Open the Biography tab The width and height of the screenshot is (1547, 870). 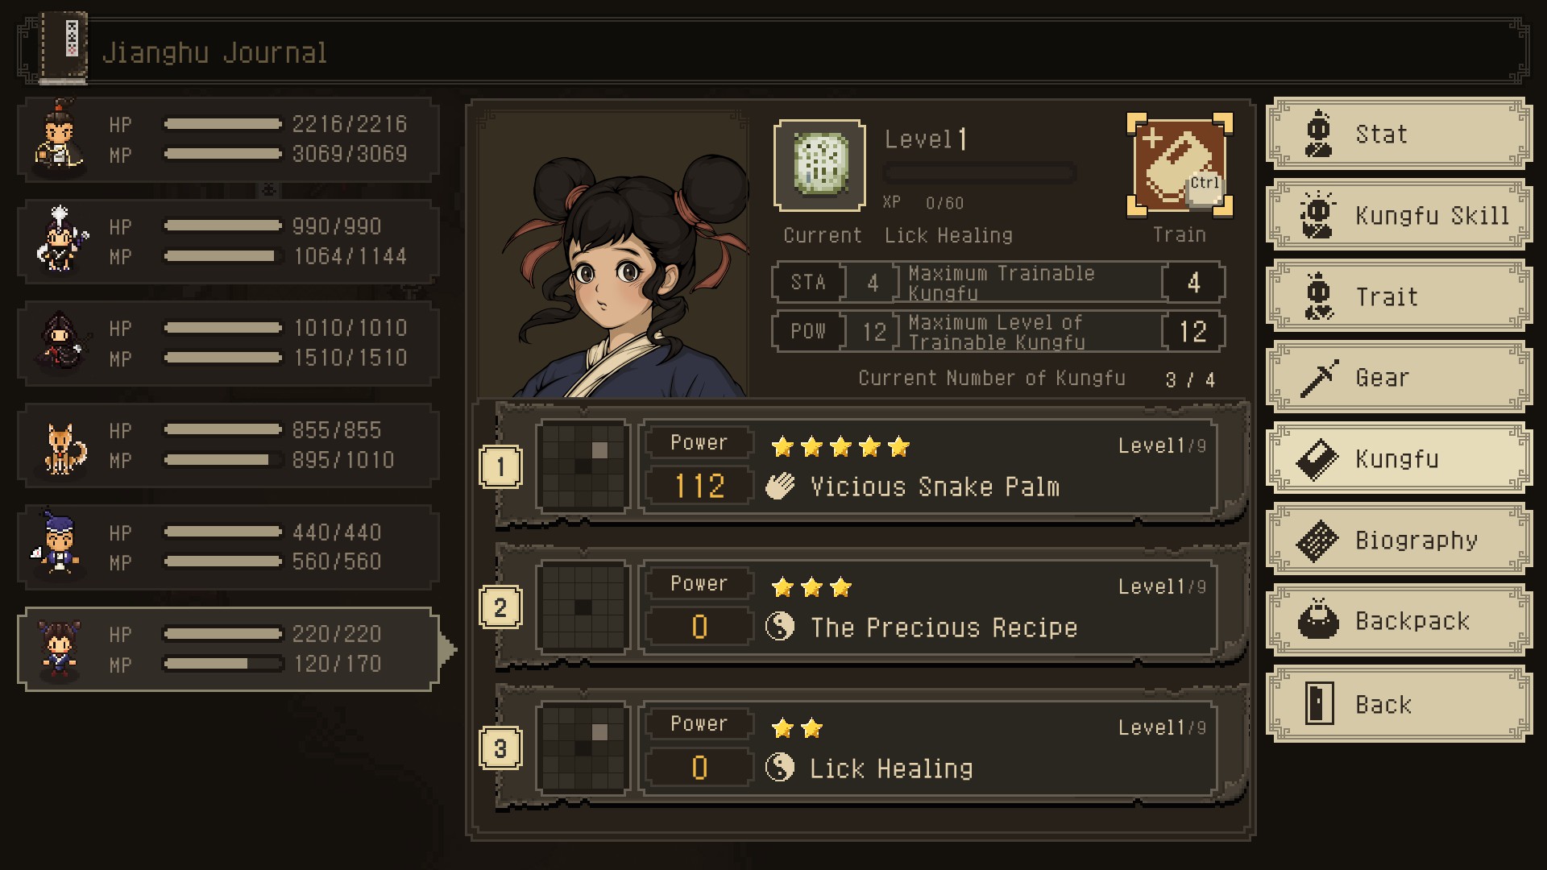(1399, 540)
